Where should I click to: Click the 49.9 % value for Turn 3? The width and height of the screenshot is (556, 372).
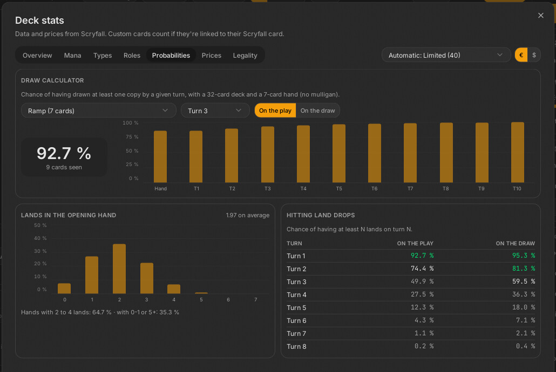[x=422, y=281]
